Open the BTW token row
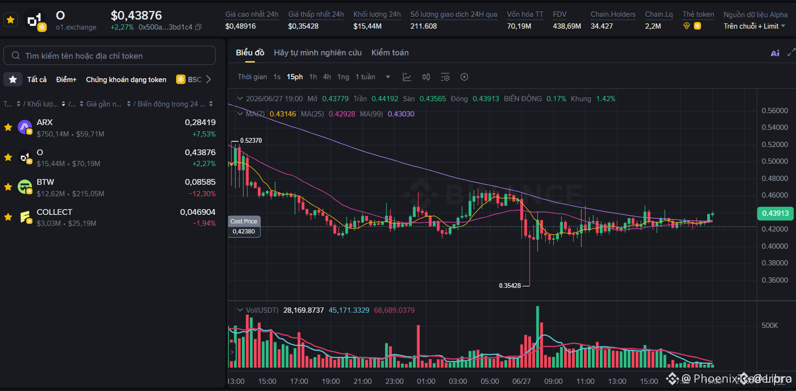 click(x=110, y=188)
